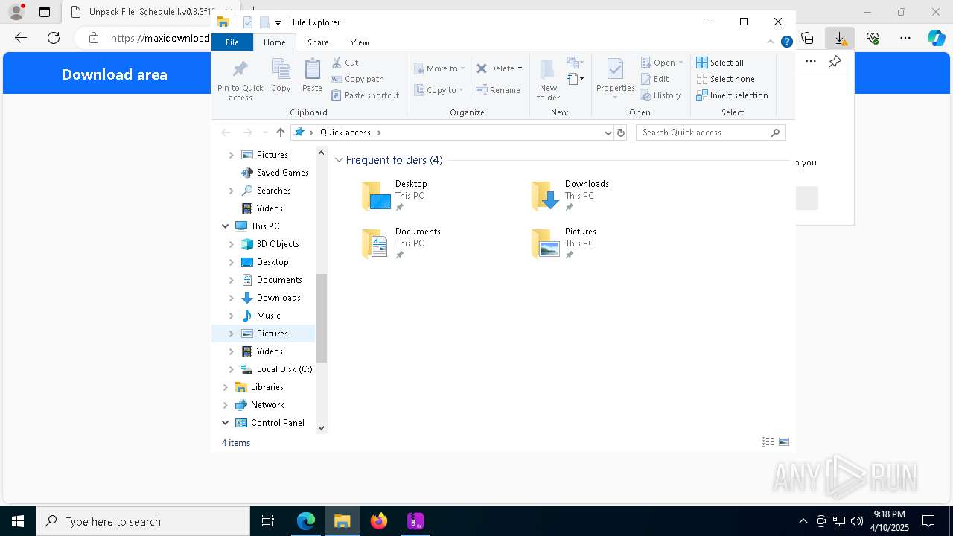The image size is (953, 536).
Task: Expand Libraries in navigation tree
Action: [x=225, y=387]
